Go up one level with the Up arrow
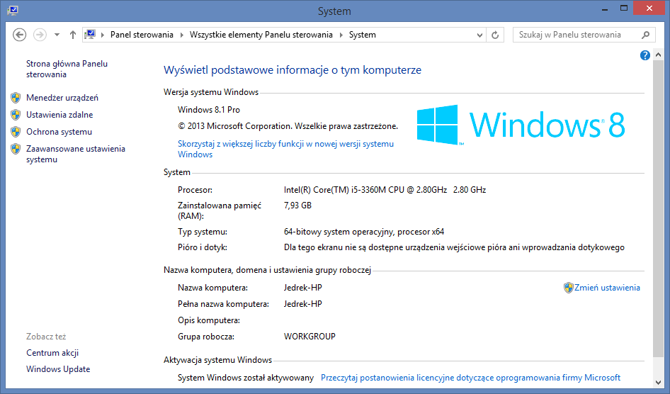670x394 pixels. (x=73, y=35)
